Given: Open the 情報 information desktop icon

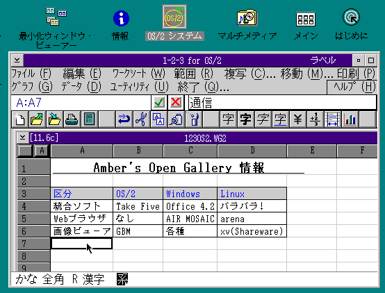Looking at the screenshot, I should tap(121, 19).
